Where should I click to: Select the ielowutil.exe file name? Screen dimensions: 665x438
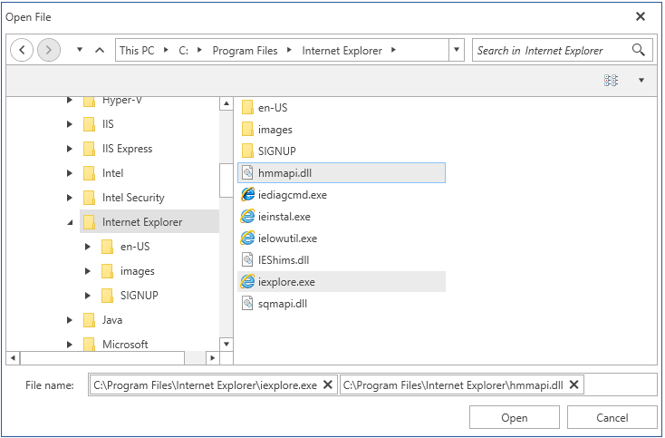pos(287,238)
